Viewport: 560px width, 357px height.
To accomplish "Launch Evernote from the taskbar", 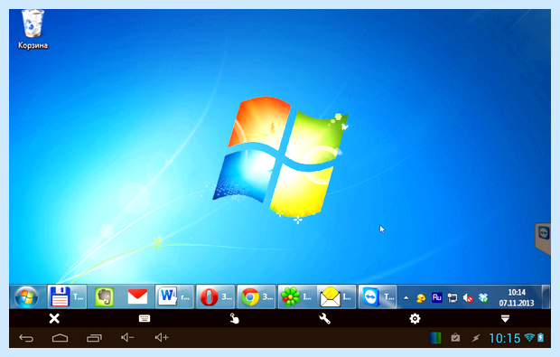I will pyautogui.click(x=104, y=296).
